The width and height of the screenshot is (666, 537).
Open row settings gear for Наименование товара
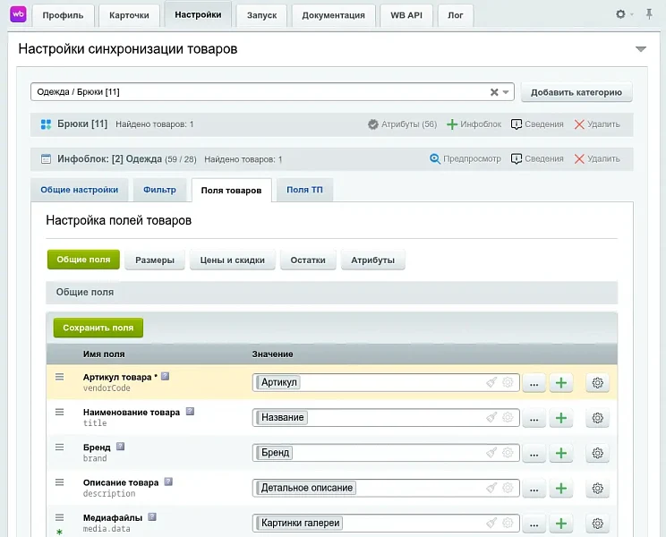(598, 418)
